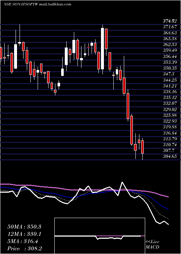Click the 362.53 price level label
Viewport: 181px width, 254px height.
point(170,44)
